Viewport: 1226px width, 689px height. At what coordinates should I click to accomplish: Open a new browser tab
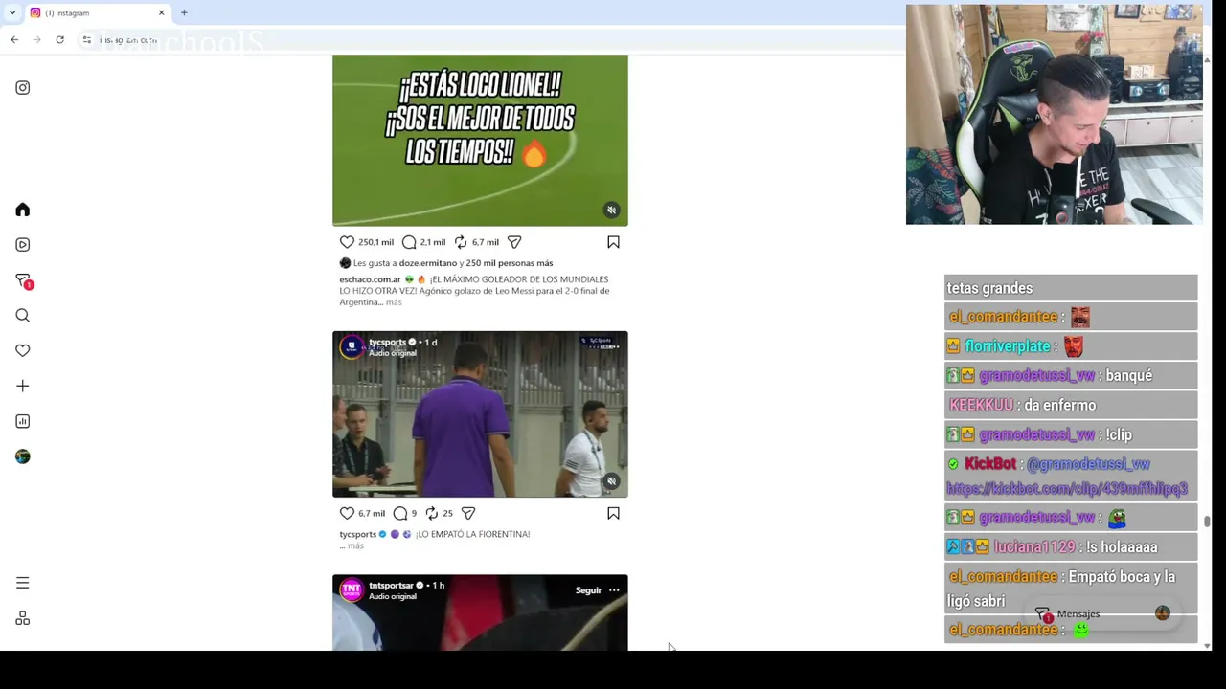pyautogui.click(x=184, y=12)
